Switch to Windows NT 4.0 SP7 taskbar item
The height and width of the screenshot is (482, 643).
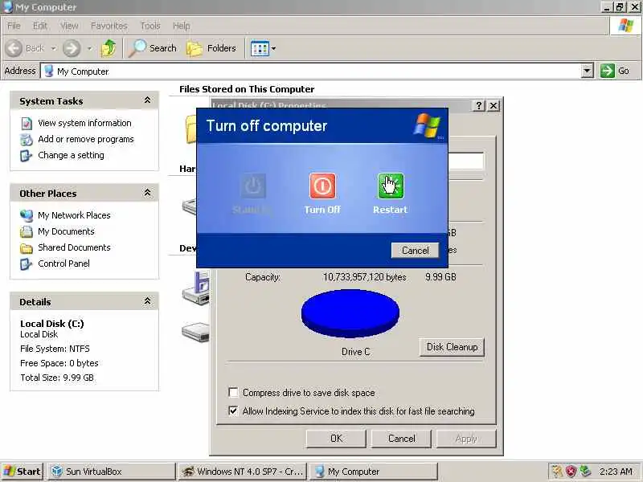[243, 472]
